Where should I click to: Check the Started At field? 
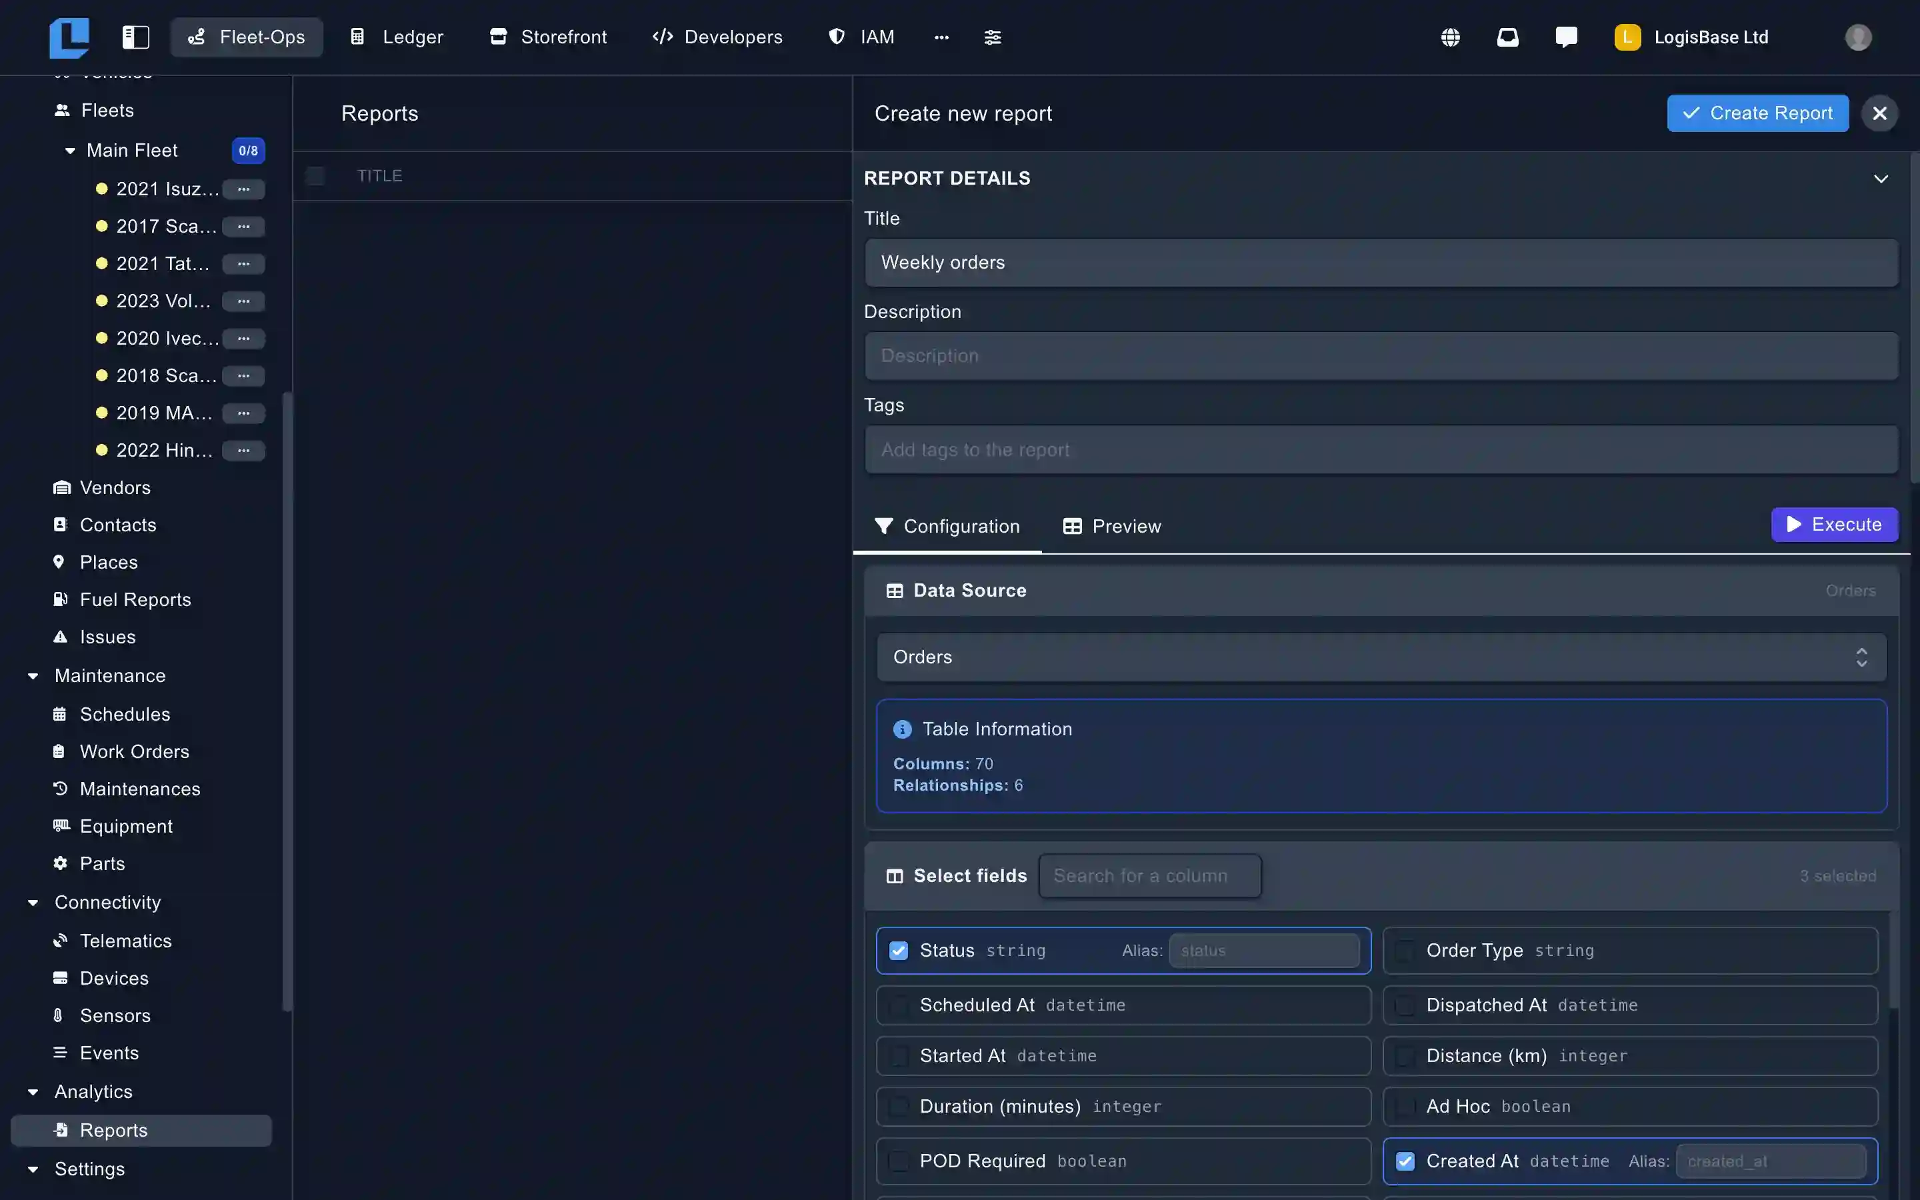(898, 1055)
